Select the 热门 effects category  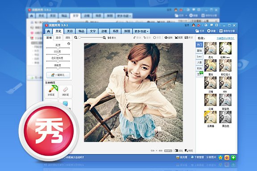199,45
